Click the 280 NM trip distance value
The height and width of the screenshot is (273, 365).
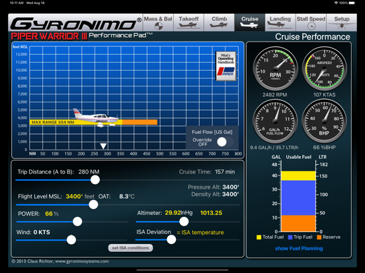click(89, 172)
